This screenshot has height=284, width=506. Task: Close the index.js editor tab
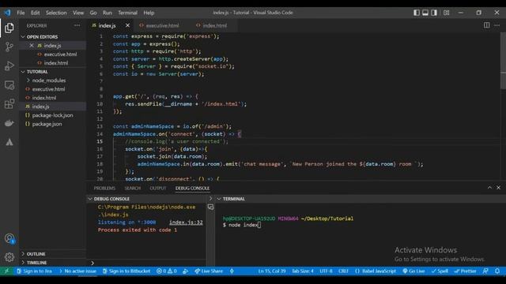(x=127, y=25)
